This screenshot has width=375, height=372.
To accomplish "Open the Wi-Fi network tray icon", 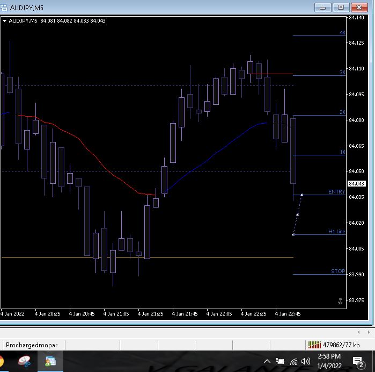I will click(293, 361).
